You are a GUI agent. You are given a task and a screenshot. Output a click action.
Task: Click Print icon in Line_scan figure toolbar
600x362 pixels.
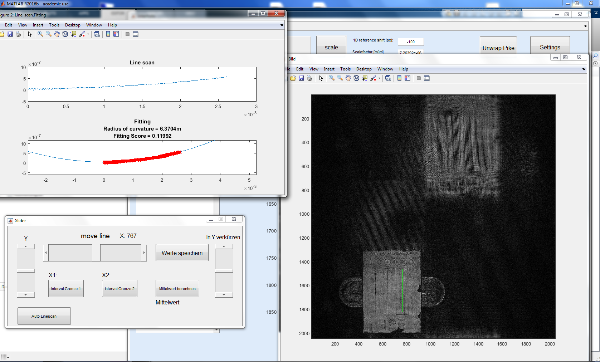tap(18, 34)
